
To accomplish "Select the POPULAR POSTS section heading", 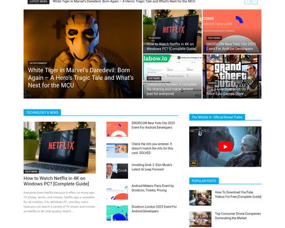I will tap(204, 181).
